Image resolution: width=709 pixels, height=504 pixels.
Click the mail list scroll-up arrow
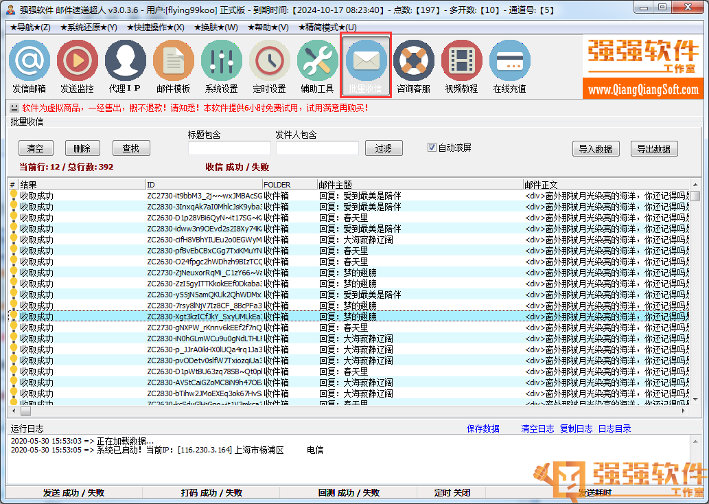pyautogui.click(x=695, y=185)
